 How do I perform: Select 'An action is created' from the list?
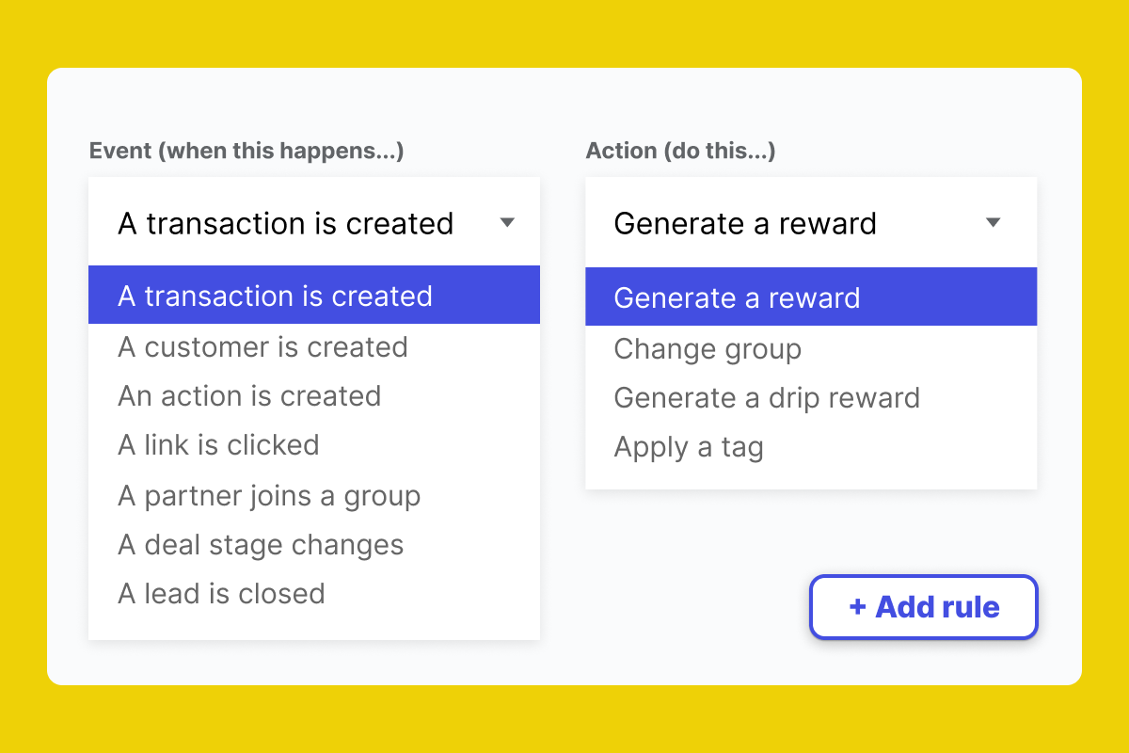249,395
